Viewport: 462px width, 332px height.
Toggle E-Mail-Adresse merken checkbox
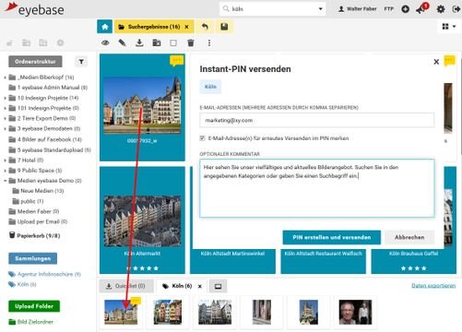pyautogui.click(x=202, y=138)
